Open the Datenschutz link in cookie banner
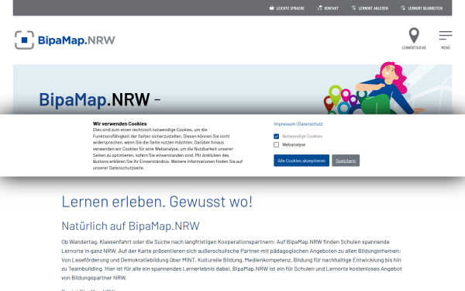This screenshot has width=465, height=291. point(310,124)
